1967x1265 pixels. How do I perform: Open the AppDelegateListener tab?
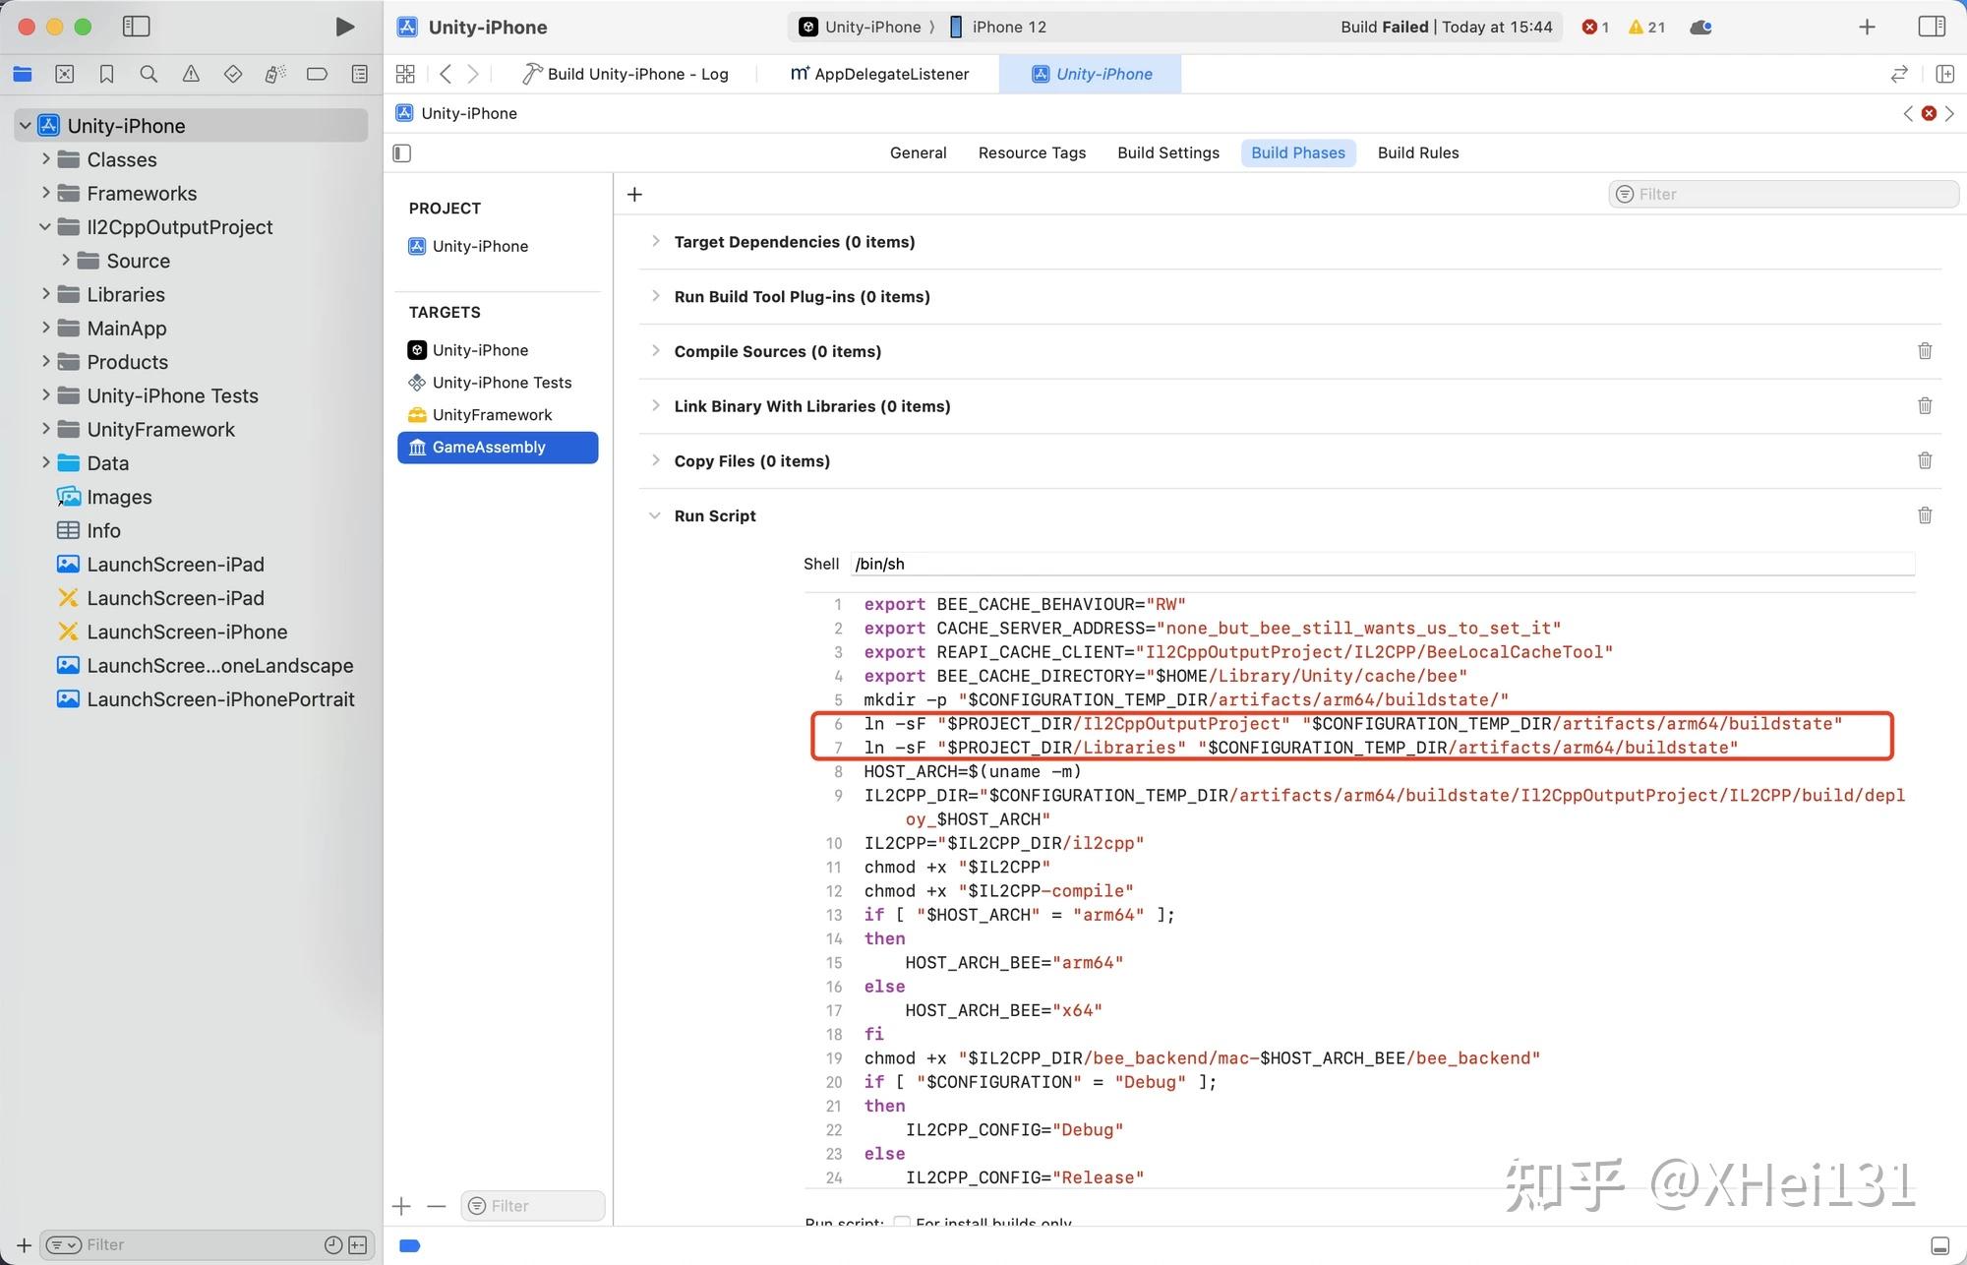(x=881, y=74)
